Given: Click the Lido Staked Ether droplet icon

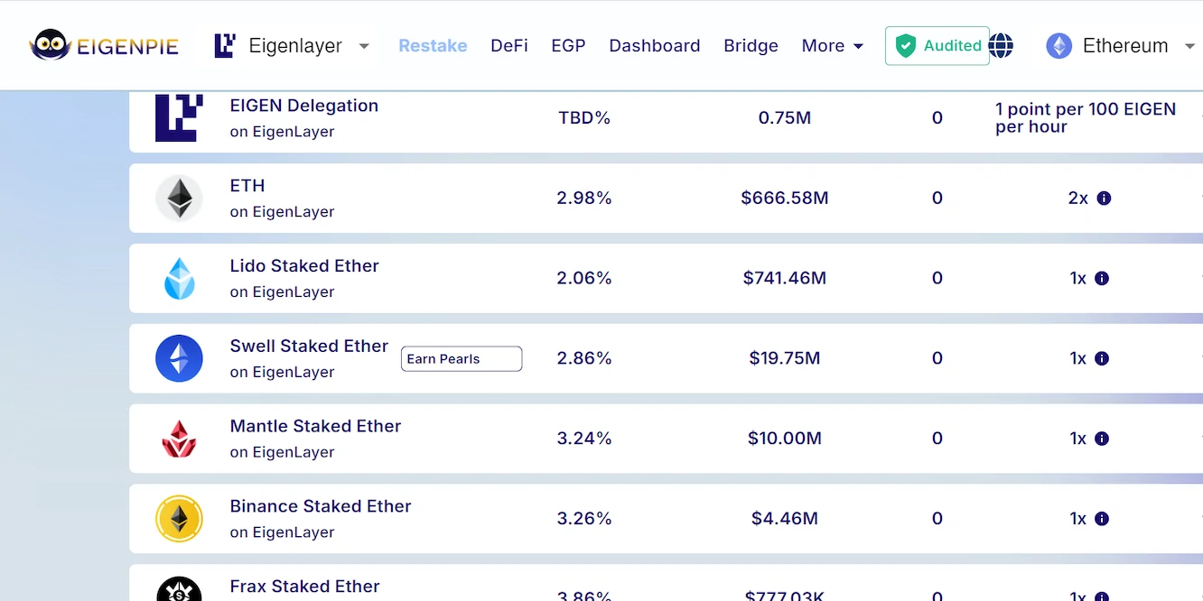Looking at the screenshot, I should [x=179, y=278].
